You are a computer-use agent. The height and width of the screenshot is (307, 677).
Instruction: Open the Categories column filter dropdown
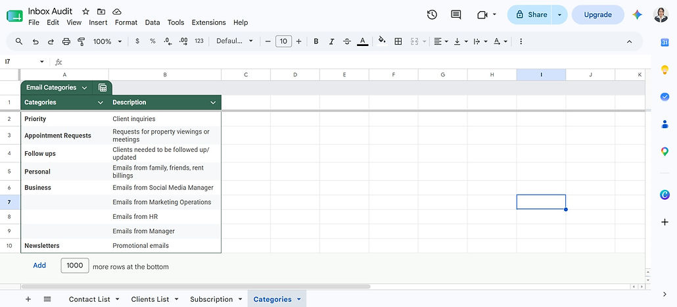click(101, 103)
